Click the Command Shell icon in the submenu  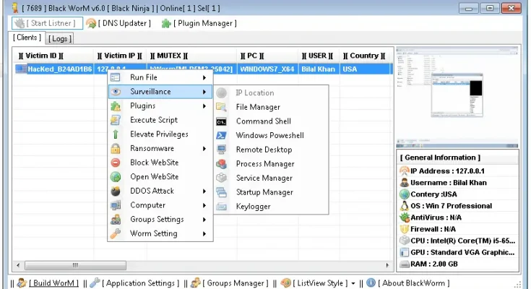click(222, 121)
